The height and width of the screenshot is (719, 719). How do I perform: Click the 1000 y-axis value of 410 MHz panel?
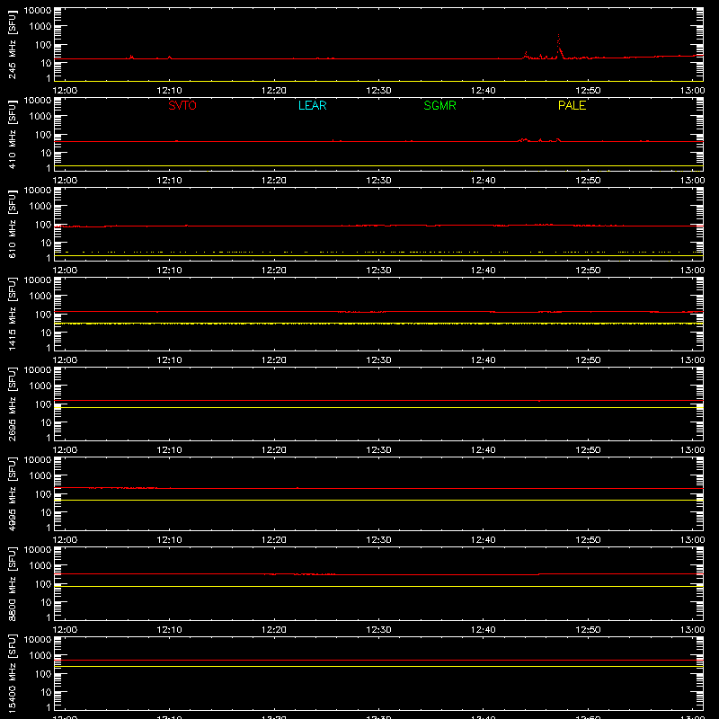tap(40, 117)
